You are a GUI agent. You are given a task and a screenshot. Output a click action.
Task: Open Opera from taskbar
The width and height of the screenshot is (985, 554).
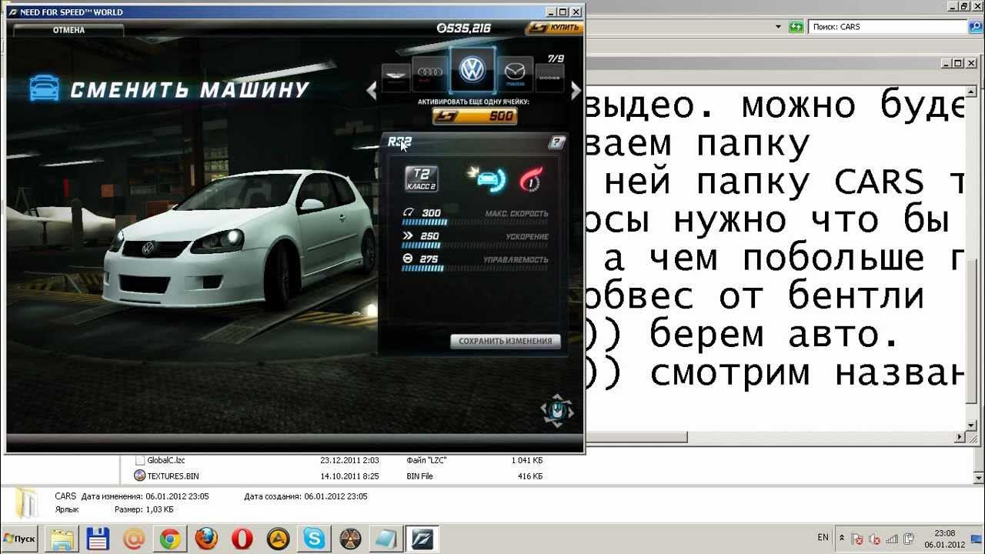242,539
